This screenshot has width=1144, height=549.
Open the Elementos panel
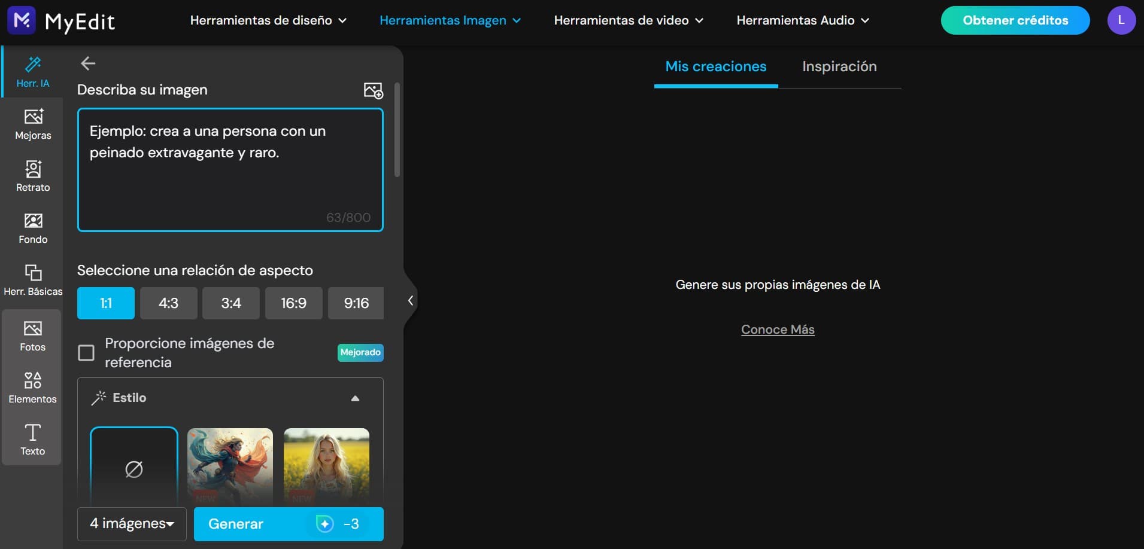tap(32, 388)
